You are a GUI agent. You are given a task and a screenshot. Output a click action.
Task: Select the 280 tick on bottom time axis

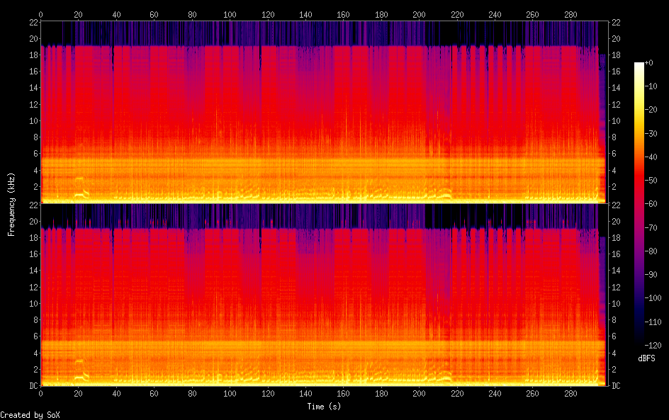pos(570,392)
